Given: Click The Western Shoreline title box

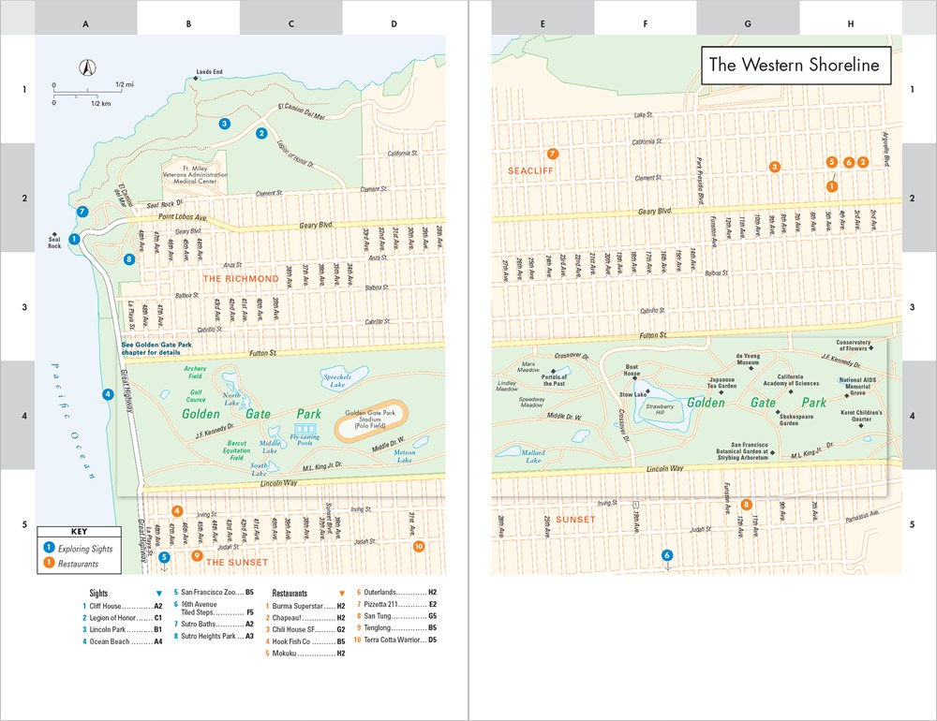Looking at the screenshot, I should pyautogui.click(x=795, y=65).
